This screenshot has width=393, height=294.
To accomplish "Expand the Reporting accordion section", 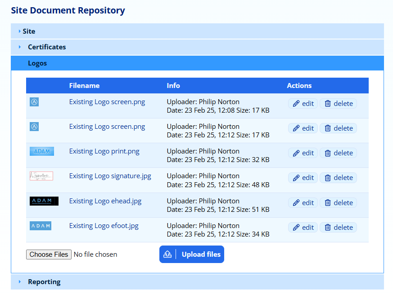I will point(44,282).
